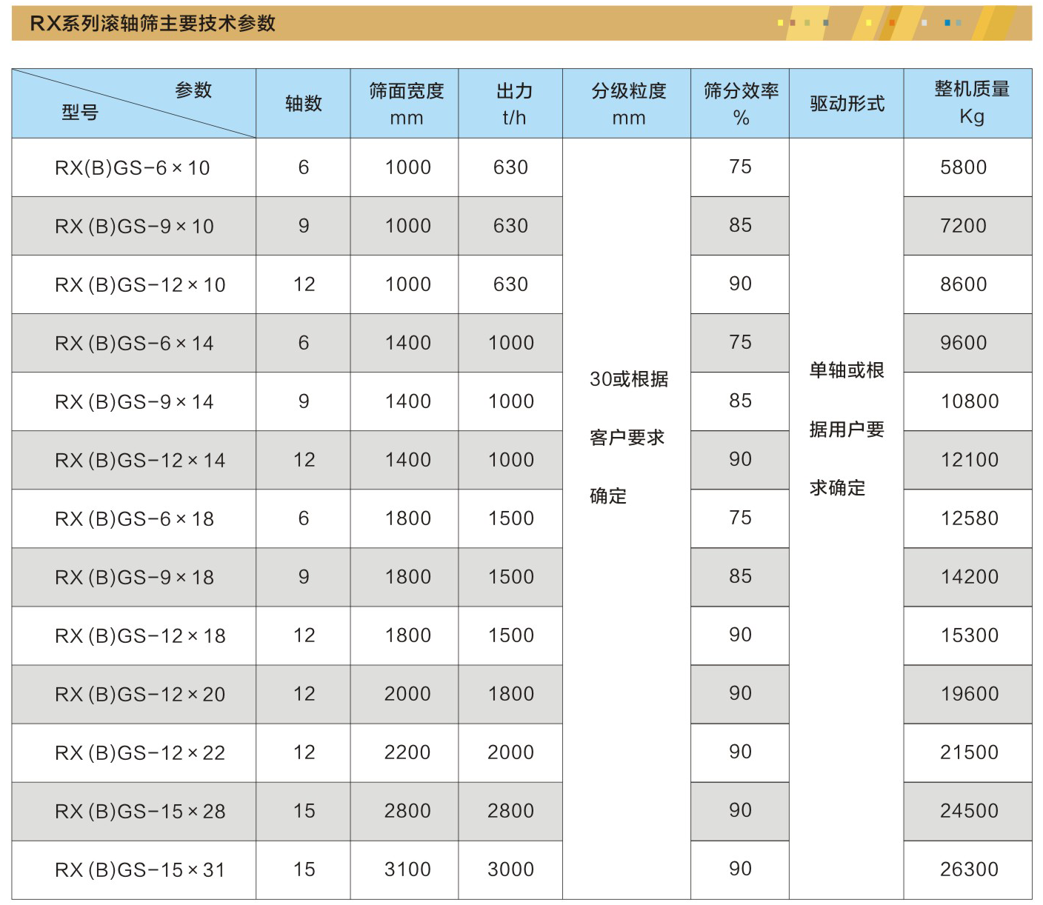Click the RX (B)GS-15×31 model cell
The image size is (1043, 905).
[x=140, y=870]
